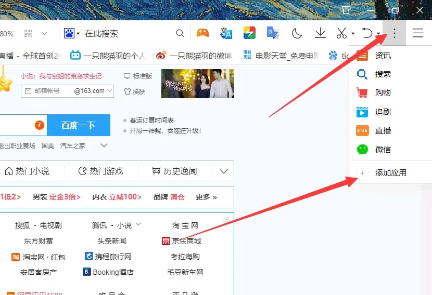Image resolution: width=432 pixels, height=295 pixels.
Task: Open the downloads arrow icon
Action: (320, 33)
